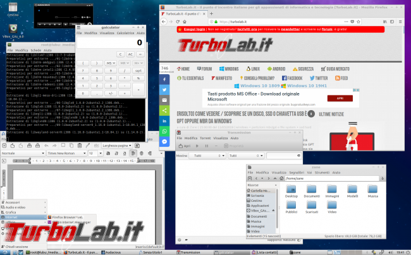Go back in Firefox navigation
Image resolution: width=411 pixels, height=255 pixels.
click(164, 22)
